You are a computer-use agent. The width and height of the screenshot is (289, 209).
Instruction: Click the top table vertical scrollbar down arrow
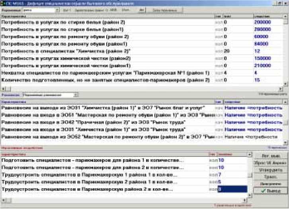pyautogui.click(x=285, y=84)
